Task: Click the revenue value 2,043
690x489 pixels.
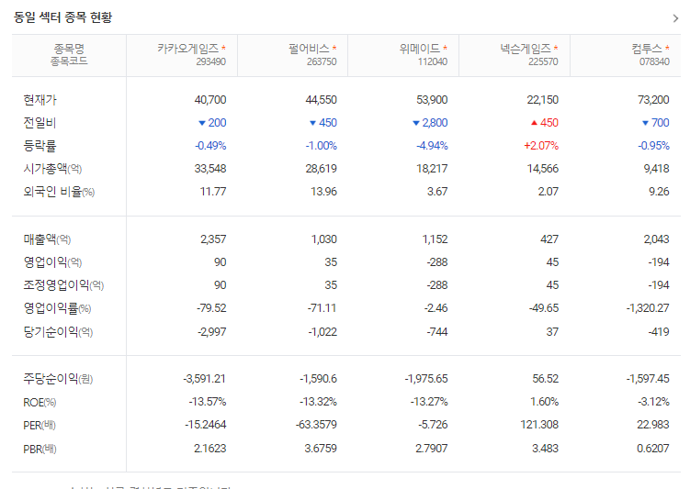Action: (657, 239)
